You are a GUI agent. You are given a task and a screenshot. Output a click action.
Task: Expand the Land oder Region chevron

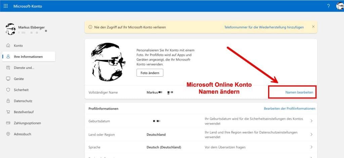tap(311, 134)
